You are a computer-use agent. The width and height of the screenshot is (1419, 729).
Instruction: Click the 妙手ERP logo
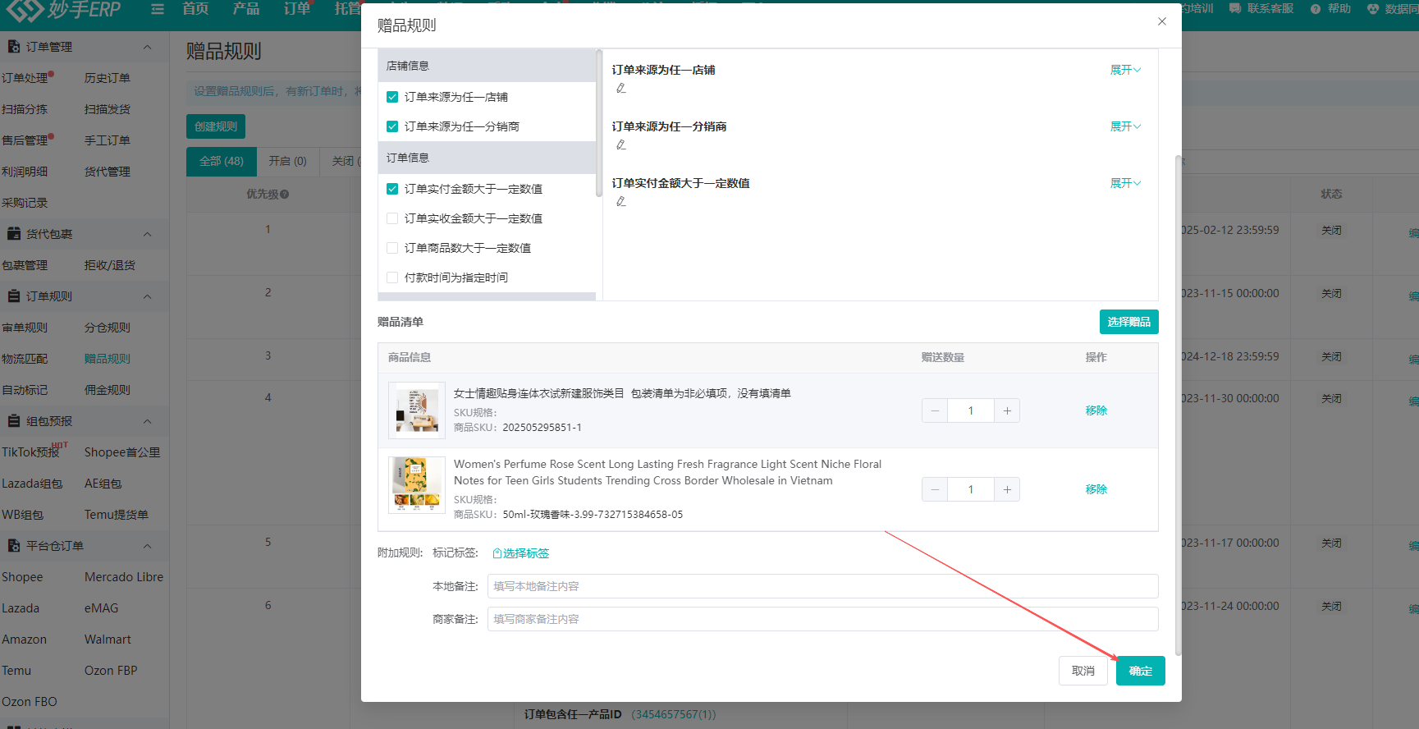(64, 10)
